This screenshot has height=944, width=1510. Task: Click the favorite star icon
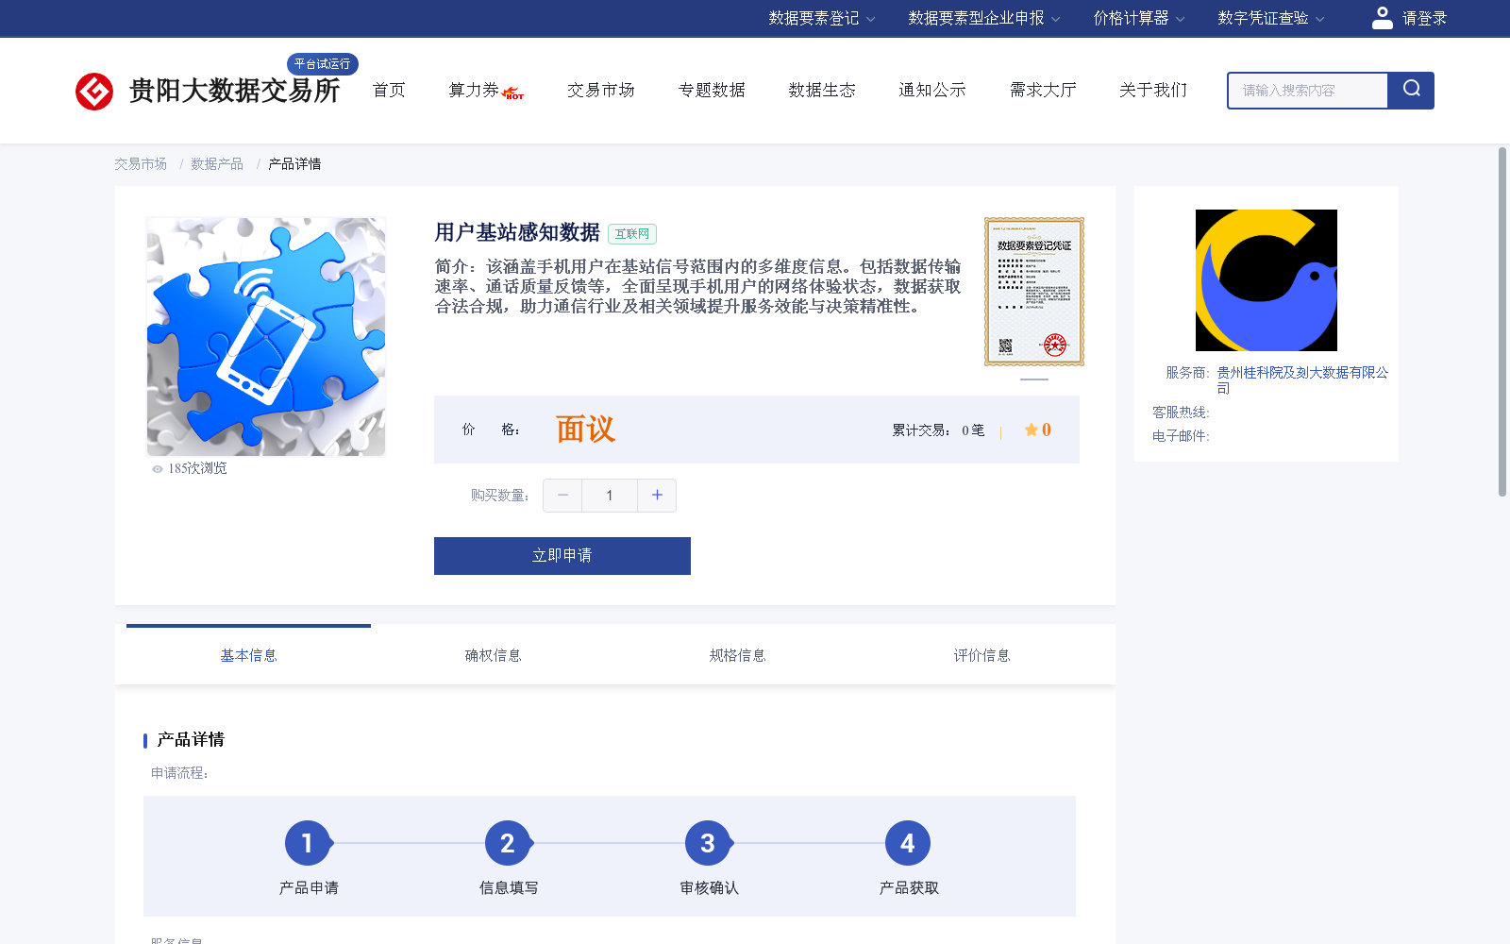coord(1031,430)
